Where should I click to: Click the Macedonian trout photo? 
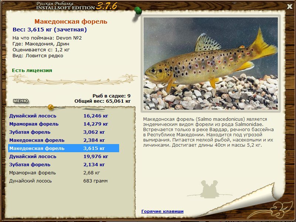tap(211, 64)
